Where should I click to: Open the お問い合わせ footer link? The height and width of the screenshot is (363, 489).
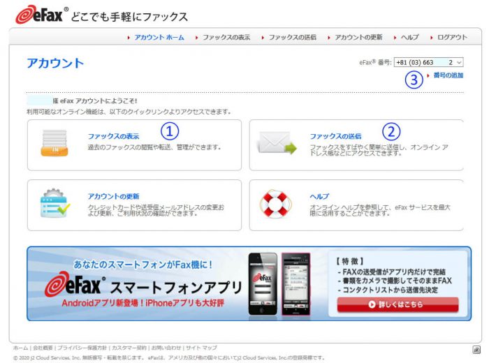pyautogui.click(x=166, y=348)
